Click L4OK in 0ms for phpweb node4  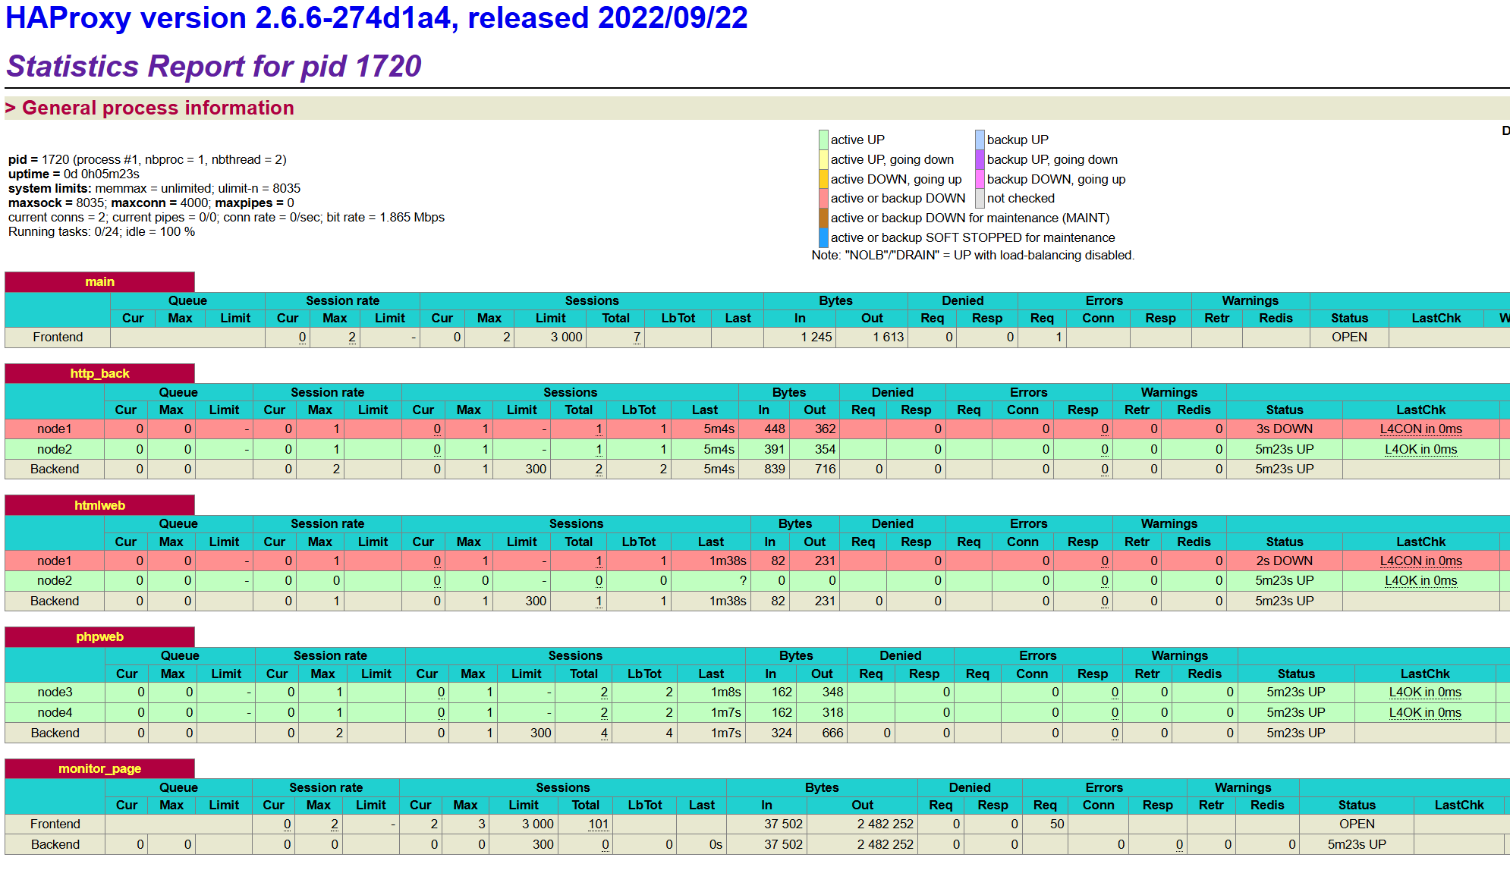pos(1424,713)
